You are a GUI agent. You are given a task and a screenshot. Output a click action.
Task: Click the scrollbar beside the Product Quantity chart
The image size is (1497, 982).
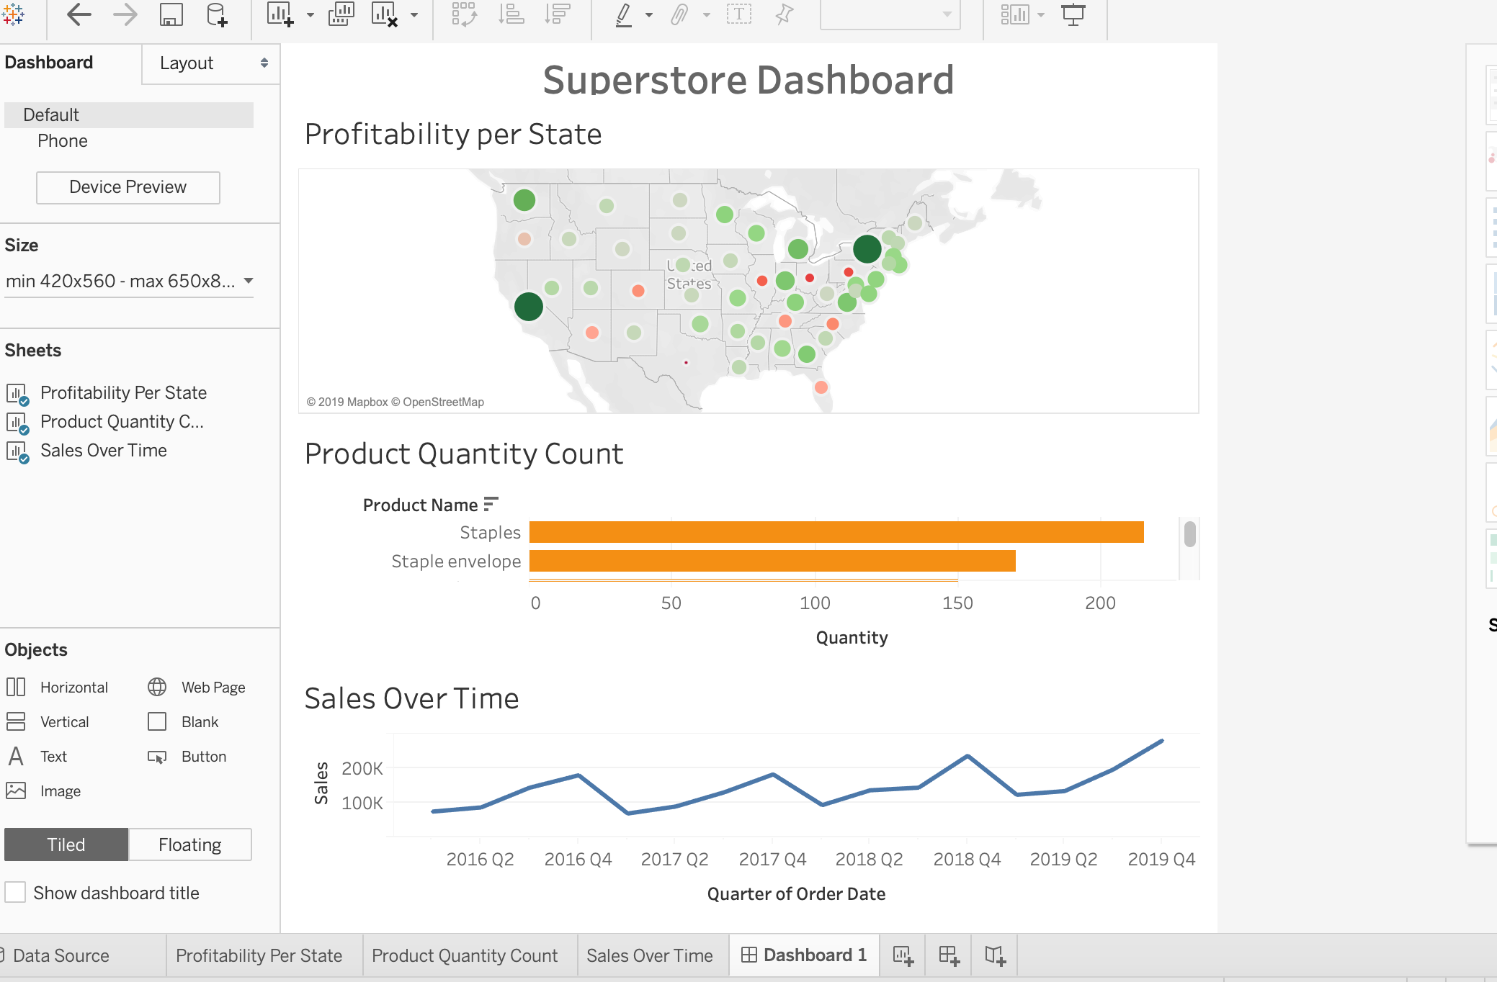point(1190,534)
